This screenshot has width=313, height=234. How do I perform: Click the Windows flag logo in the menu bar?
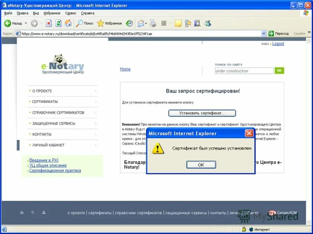pos(306,13)
